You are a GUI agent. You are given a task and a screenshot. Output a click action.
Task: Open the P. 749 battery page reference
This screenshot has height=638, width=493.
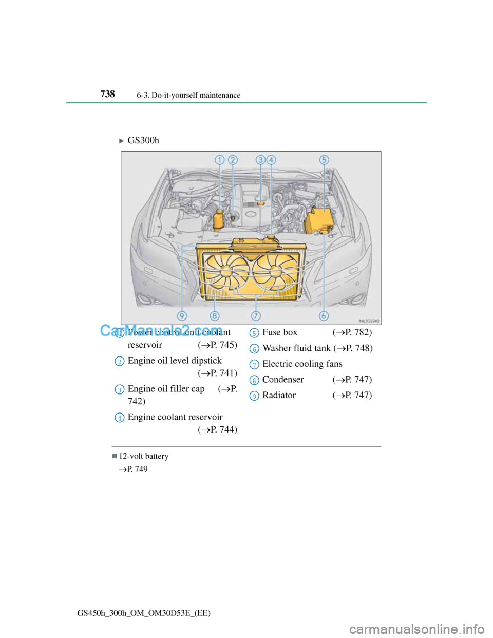tap(133, 469)
